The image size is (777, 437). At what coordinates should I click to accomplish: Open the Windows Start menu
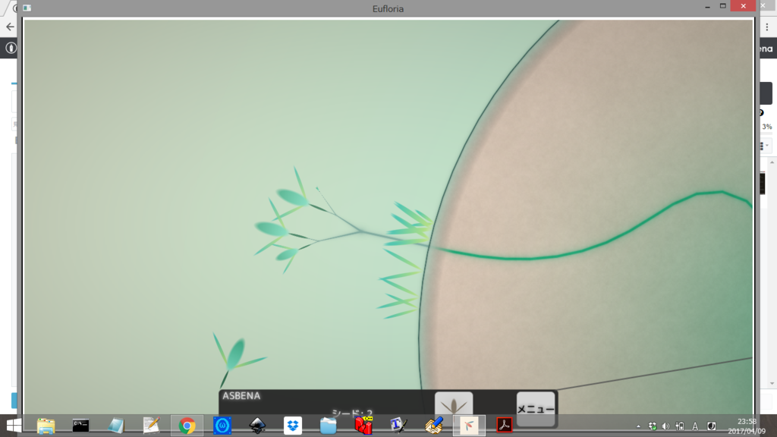(x=14, y=426)
